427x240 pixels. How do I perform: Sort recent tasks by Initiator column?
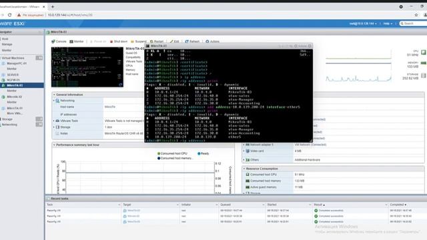(186, 205)
